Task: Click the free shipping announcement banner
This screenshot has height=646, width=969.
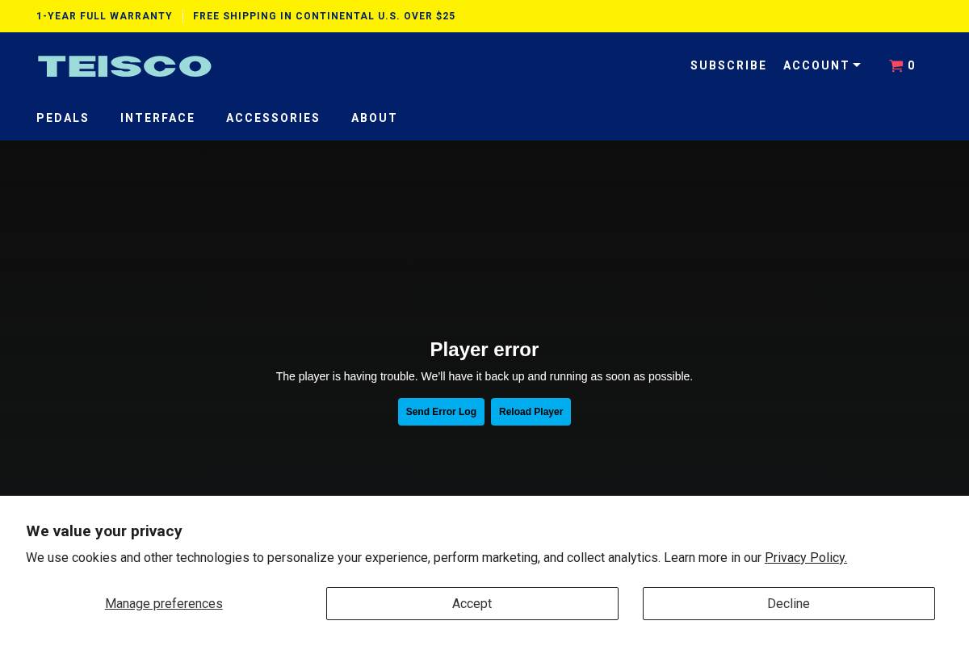Action: (324, 16)
